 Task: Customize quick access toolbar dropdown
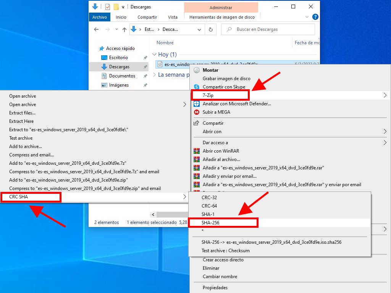[x=123, y=7]
